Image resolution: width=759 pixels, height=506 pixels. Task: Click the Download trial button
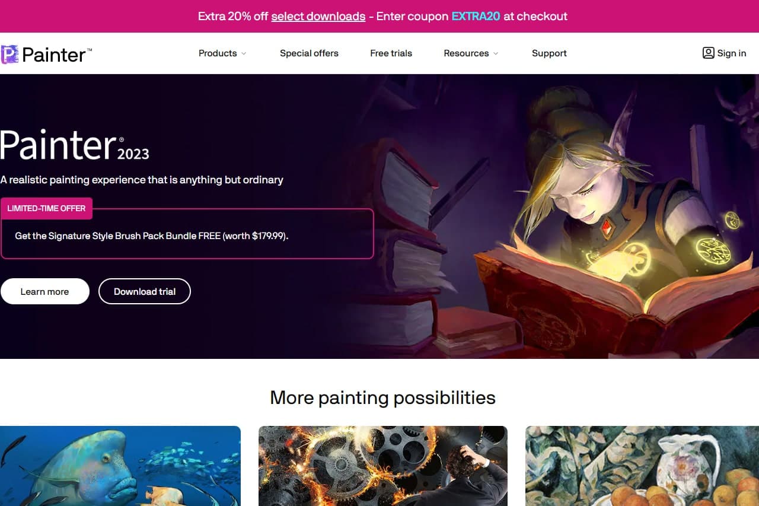(145, 291)
